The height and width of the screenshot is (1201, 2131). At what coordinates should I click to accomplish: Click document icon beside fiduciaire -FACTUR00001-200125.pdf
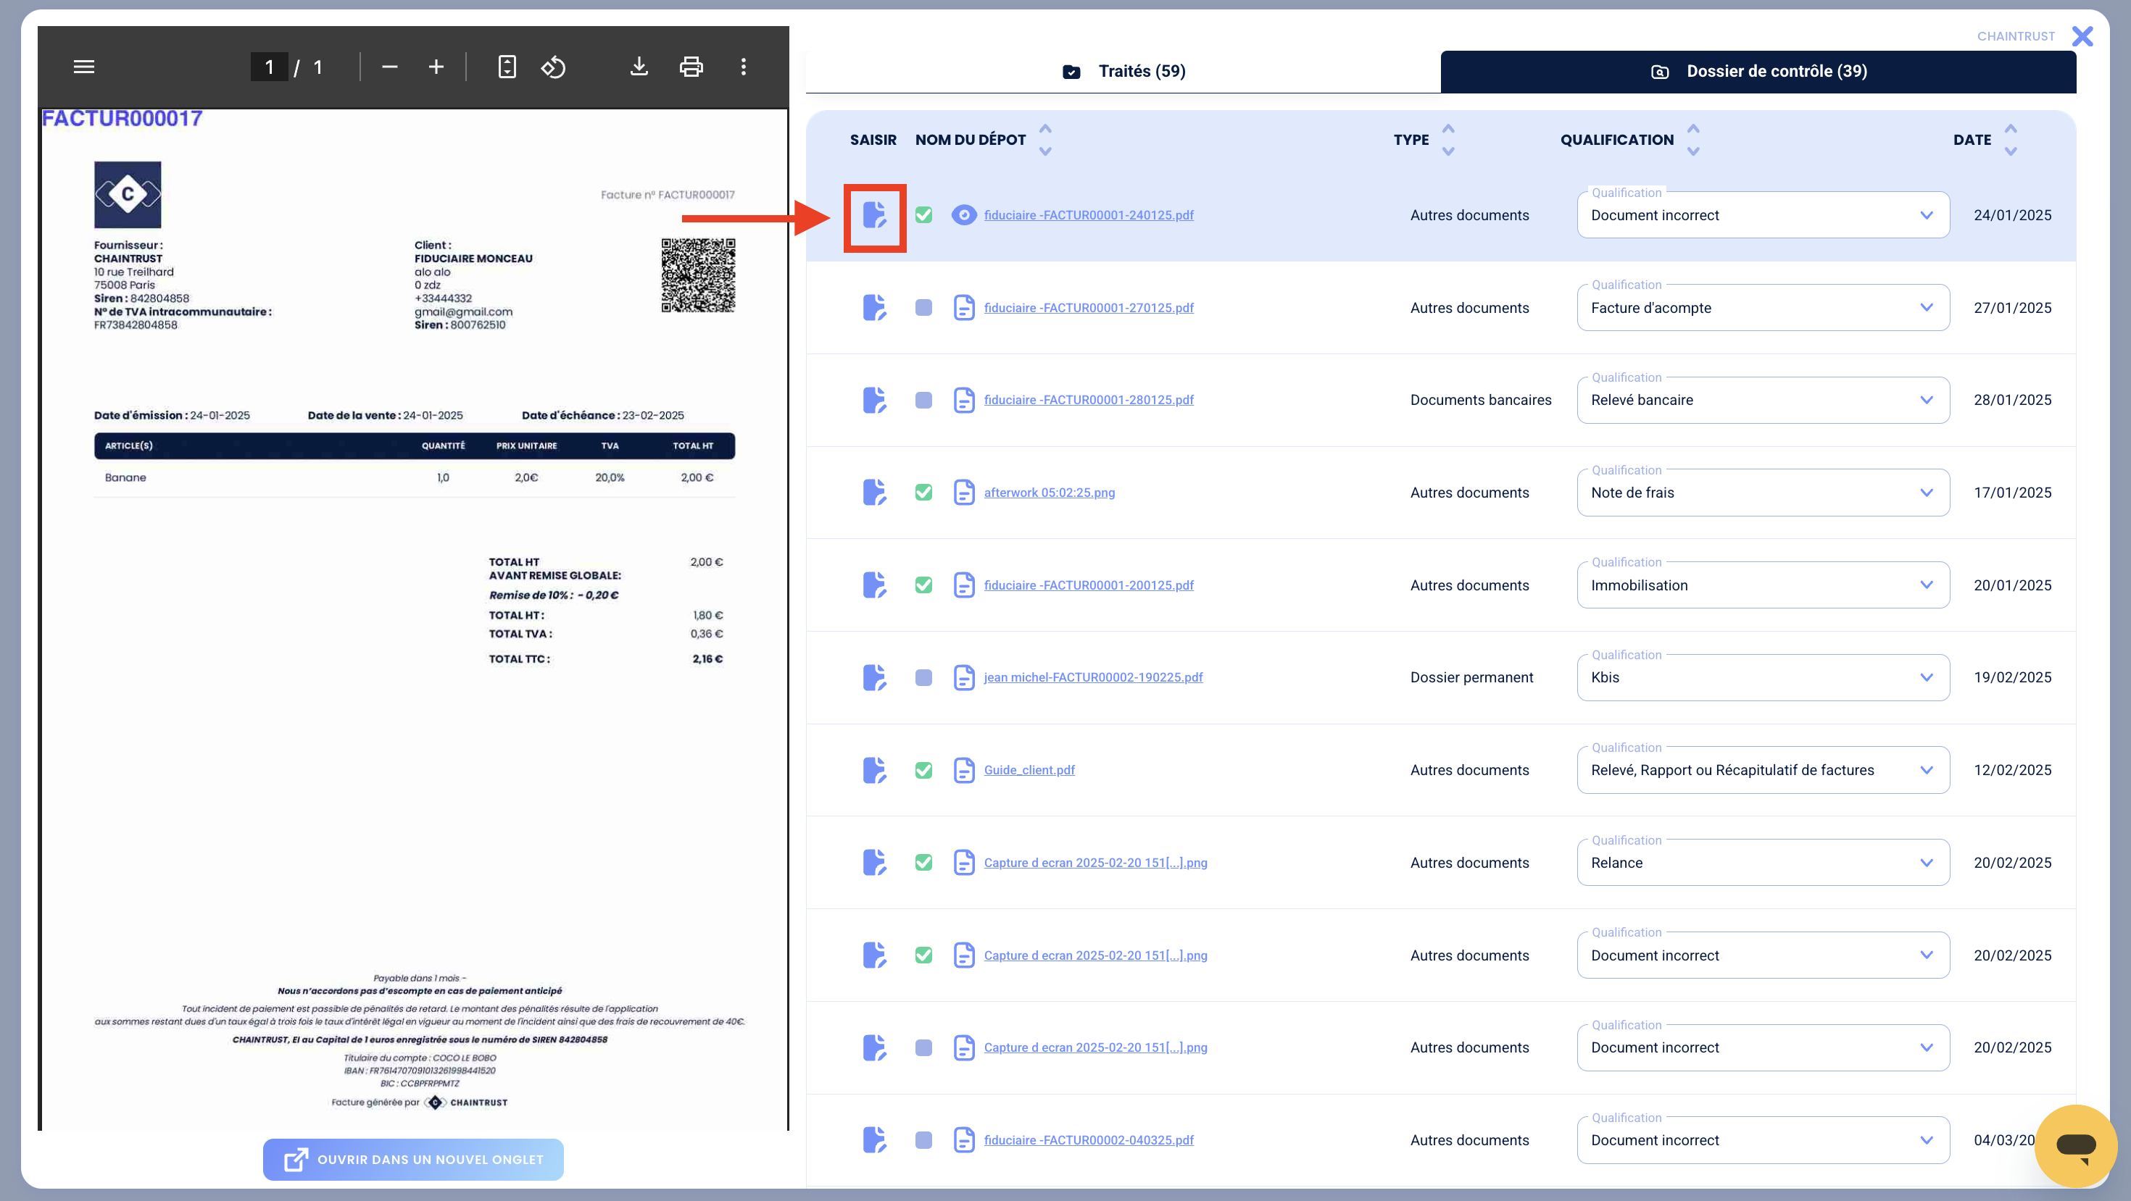point(964,585)
